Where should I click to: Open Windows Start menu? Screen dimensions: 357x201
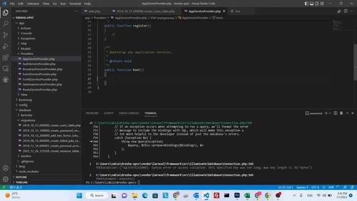(79, 195)
